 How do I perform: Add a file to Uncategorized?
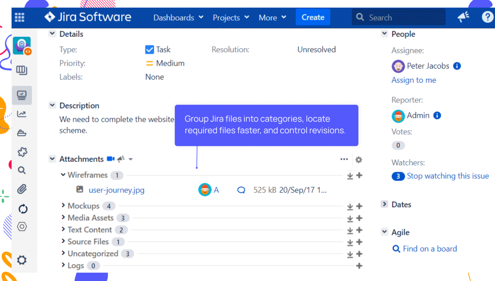coord(359,254)
